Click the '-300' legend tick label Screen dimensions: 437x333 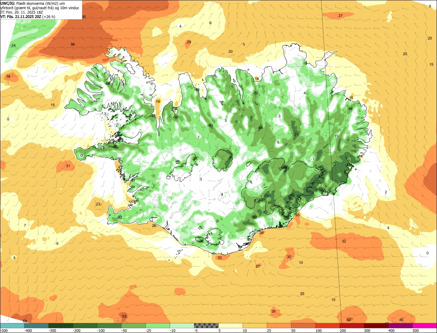pyautogui.click(x=53, y=331)
